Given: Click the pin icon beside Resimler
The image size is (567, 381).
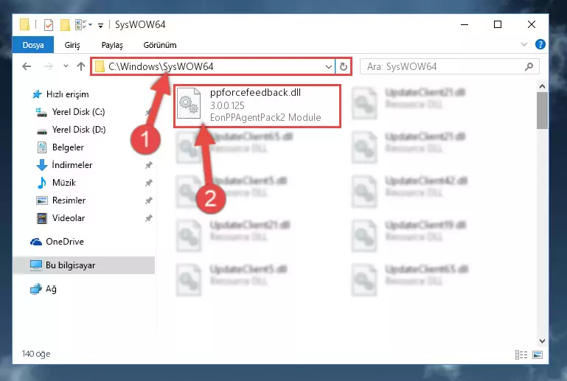Looking at the screenshot, I should (149, 200).
